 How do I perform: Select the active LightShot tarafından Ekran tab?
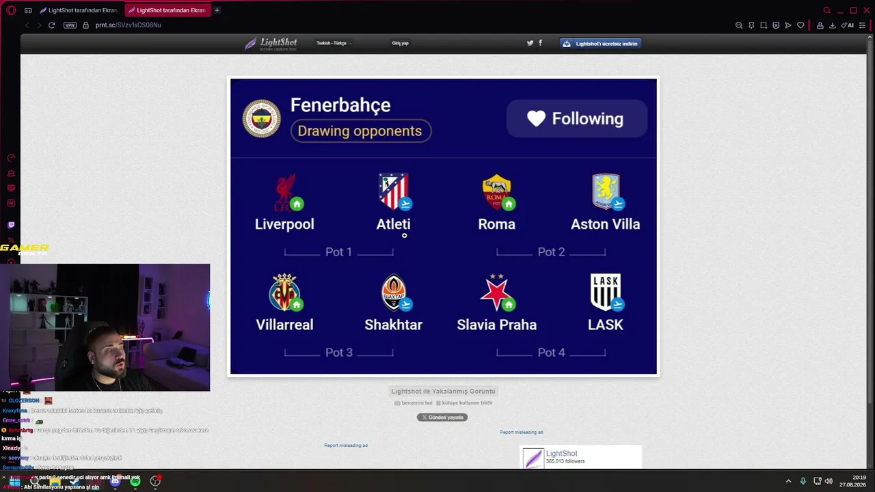point(167,10)
